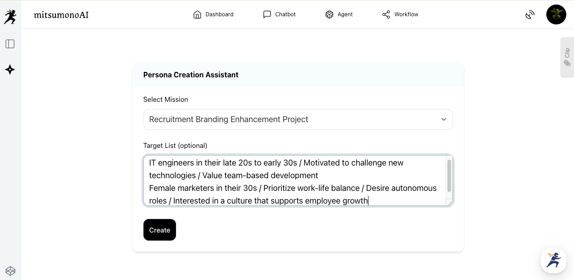Screen dimensions: 574x280
Task: Navigate to Workflow
Action: pos(400,14)
